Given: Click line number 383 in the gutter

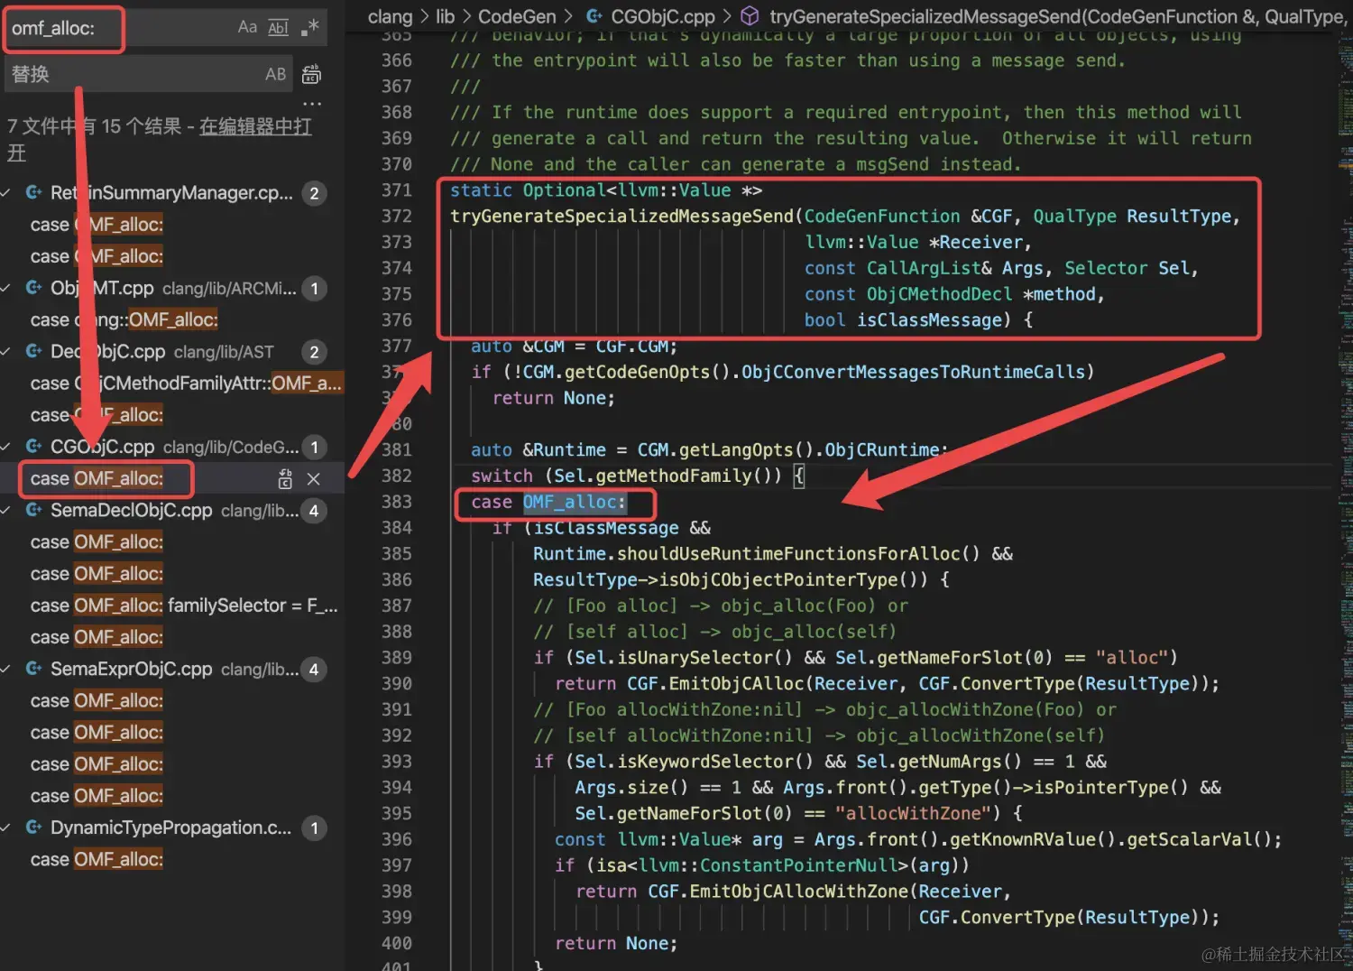Looking at the screenshot, I should click(x=396, y=502).
